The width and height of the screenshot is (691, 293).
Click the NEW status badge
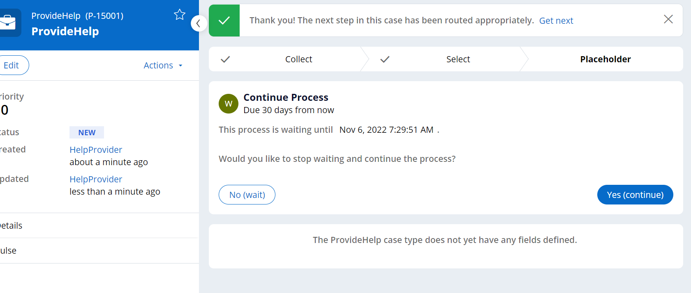[x=87, y=133]
